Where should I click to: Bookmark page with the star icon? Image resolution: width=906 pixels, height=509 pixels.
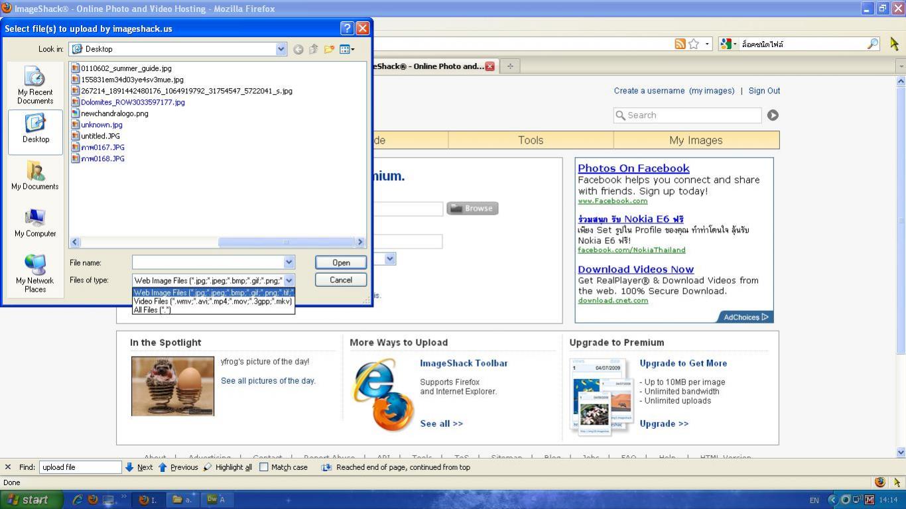click(x=694, y=44)
